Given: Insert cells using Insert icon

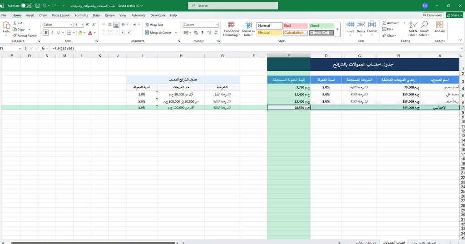Looking at the screenshot, I should [350, 25].
